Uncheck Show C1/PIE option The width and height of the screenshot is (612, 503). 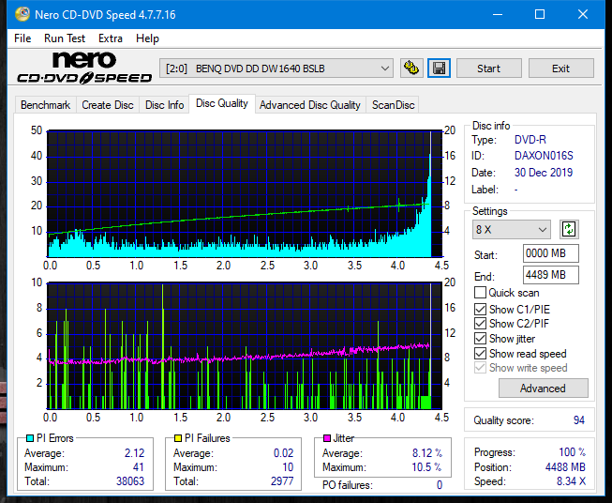(480, 310)
